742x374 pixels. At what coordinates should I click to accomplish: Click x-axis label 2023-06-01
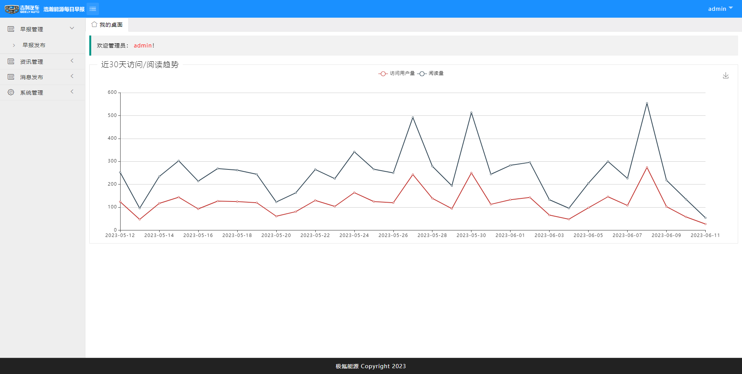coord(510,235)
